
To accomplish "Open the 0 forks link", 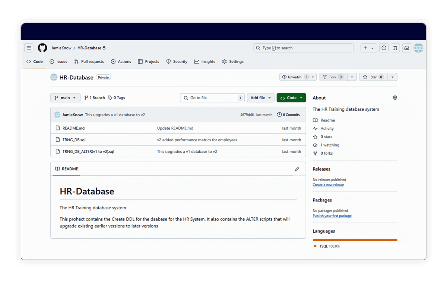I will click(327, 153).
